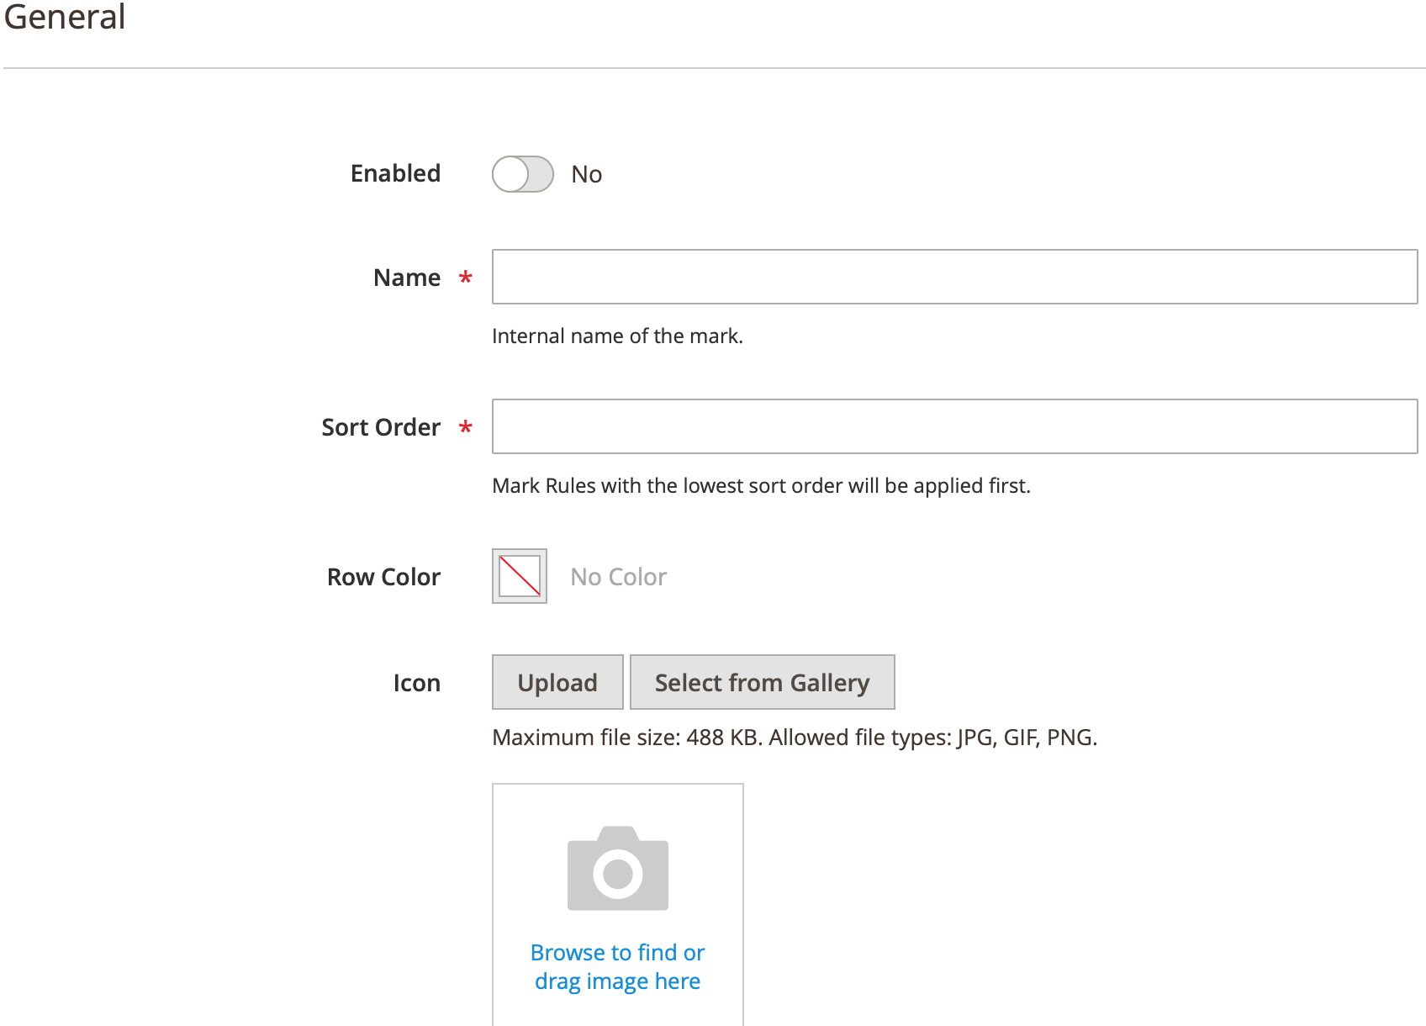
Task: Click the 'No Color' text label
Action: [x=619, y=577]
